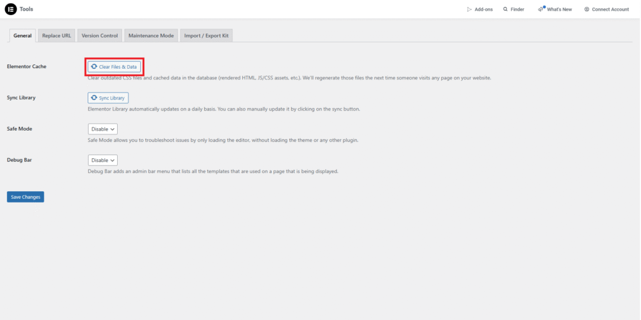Click the refresh icon in Sync Library button
The image size is (641, 320).
tap(94, 98)
